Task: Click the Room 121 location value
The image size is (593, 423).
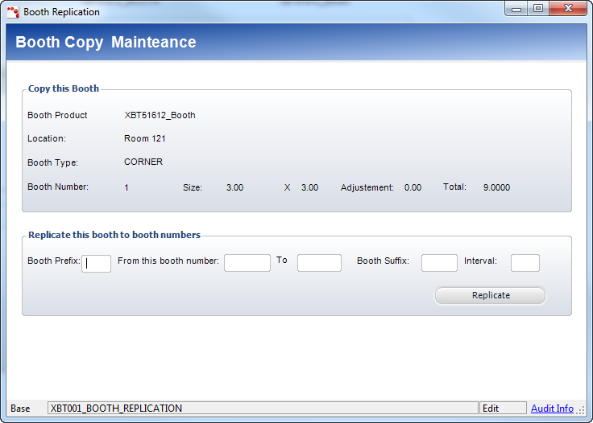Action: tap(144, 138)
